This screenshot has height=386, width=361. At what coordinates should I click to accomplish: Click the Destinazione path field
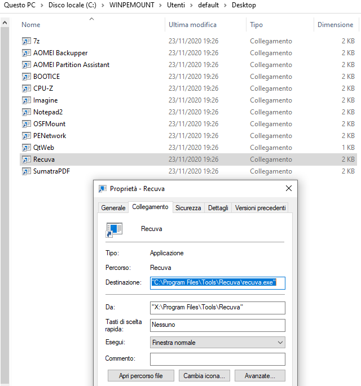[218, 283]
